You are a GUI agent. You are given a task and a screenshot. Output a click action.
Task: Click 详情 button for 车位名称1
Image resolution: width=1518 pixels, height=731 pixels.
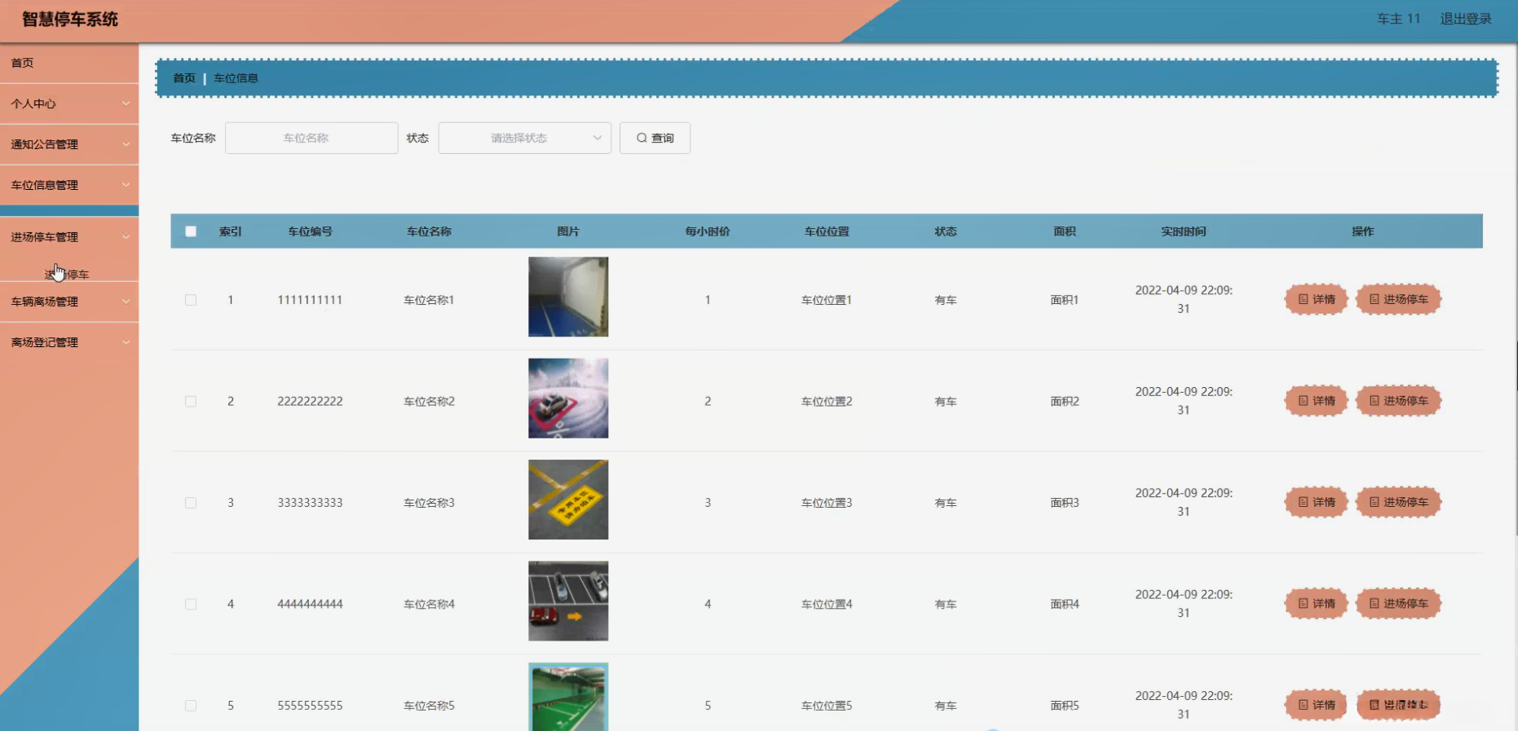[x=1316, y=299]
